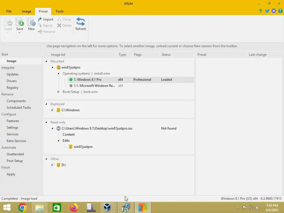Collapse the Other group
This screenshot has height=213, width=284.
point(46,159)
